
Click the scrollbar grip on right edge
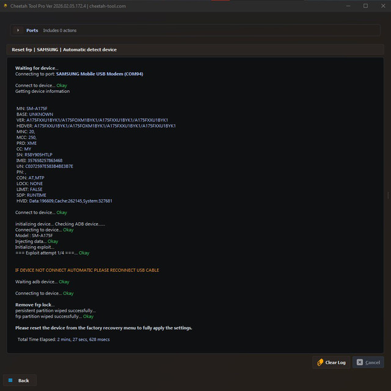click(388, 195)
